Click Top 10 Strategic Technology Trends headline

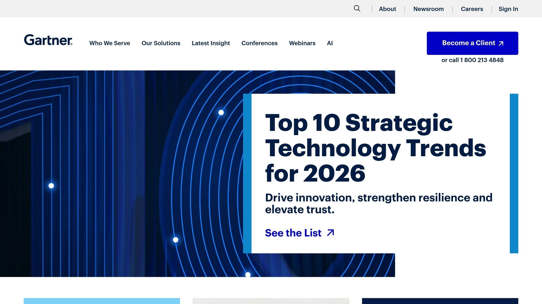pyautogui.click(x=376, y=148)
